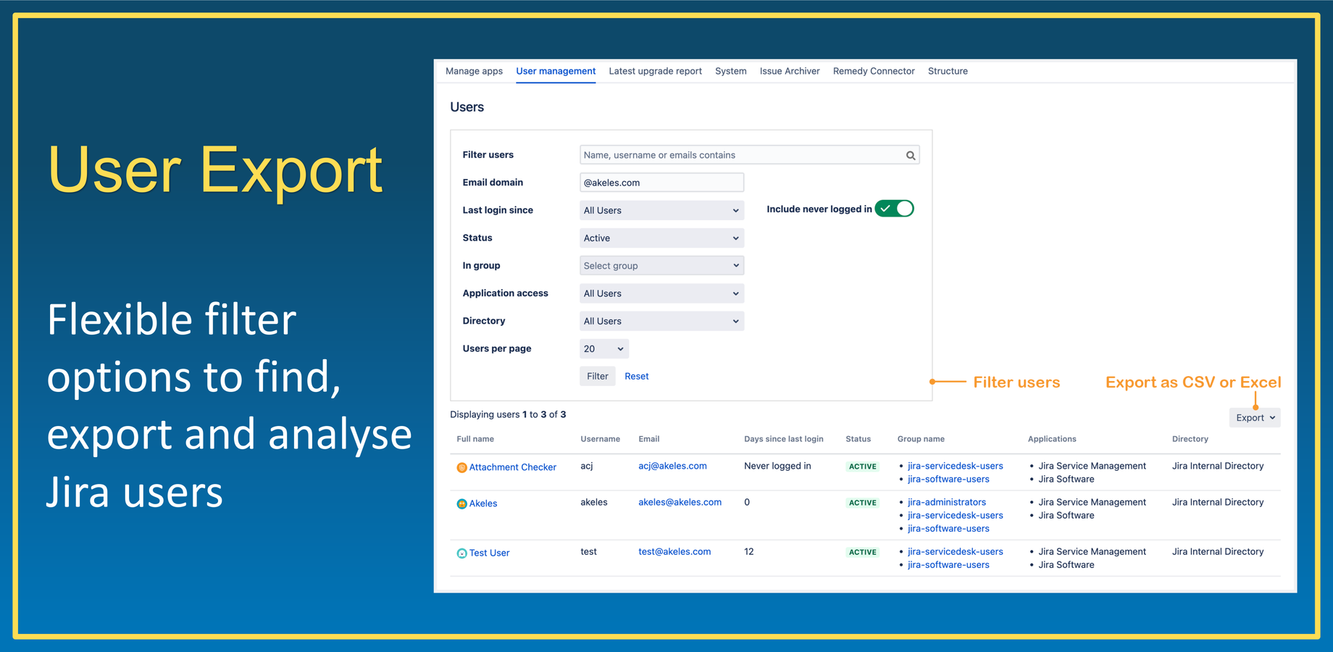Open the Last login since dropdown
The height and width of the screenshot is (652, 1333).
click(661, 210)
